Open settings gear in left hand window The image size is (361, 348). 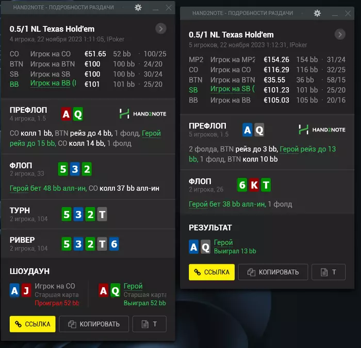click(138, 8)
